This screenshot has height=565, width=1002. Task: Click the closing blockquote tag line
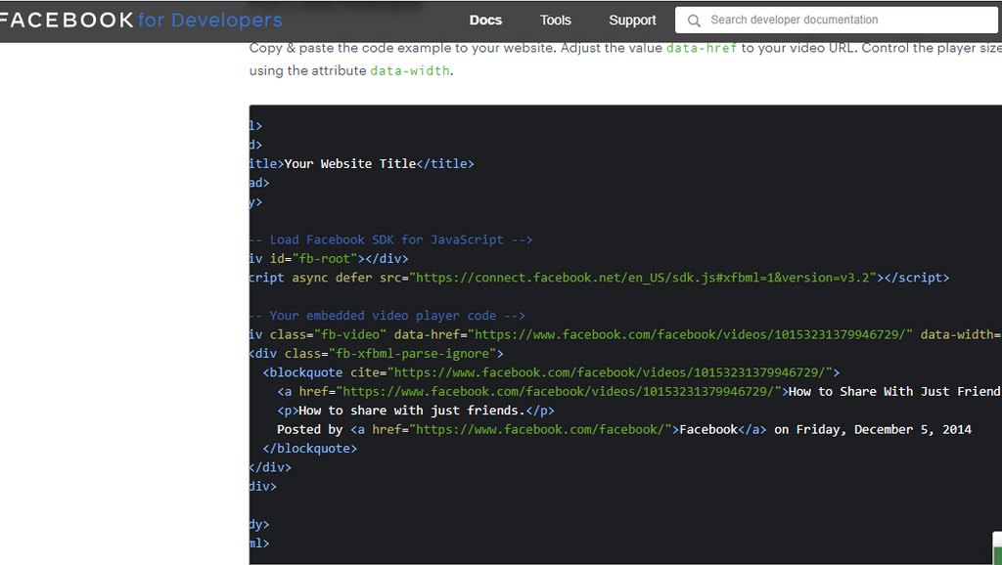coord(309,449)
